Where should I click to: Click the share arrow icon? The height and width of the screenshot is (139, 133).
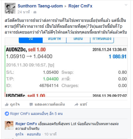(x=76, y=105)
